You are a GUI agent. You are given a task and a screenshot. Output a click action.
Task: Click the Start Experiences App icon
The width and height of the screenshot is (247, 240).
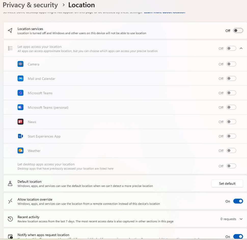coord(20,136)
